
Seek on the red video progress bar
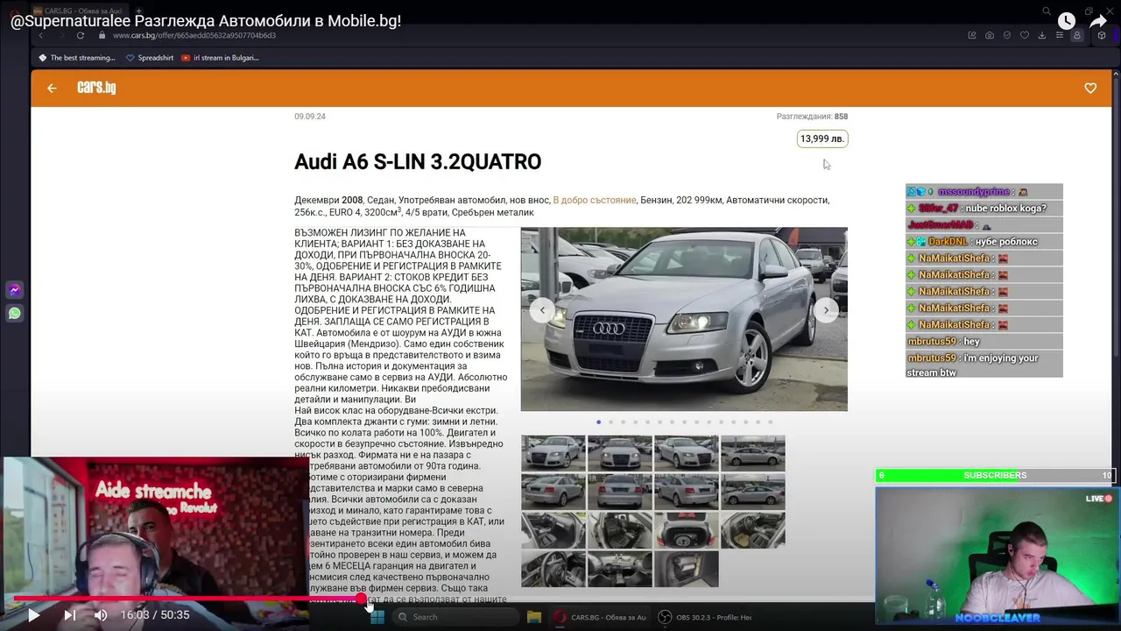click(x=187, y=599)
